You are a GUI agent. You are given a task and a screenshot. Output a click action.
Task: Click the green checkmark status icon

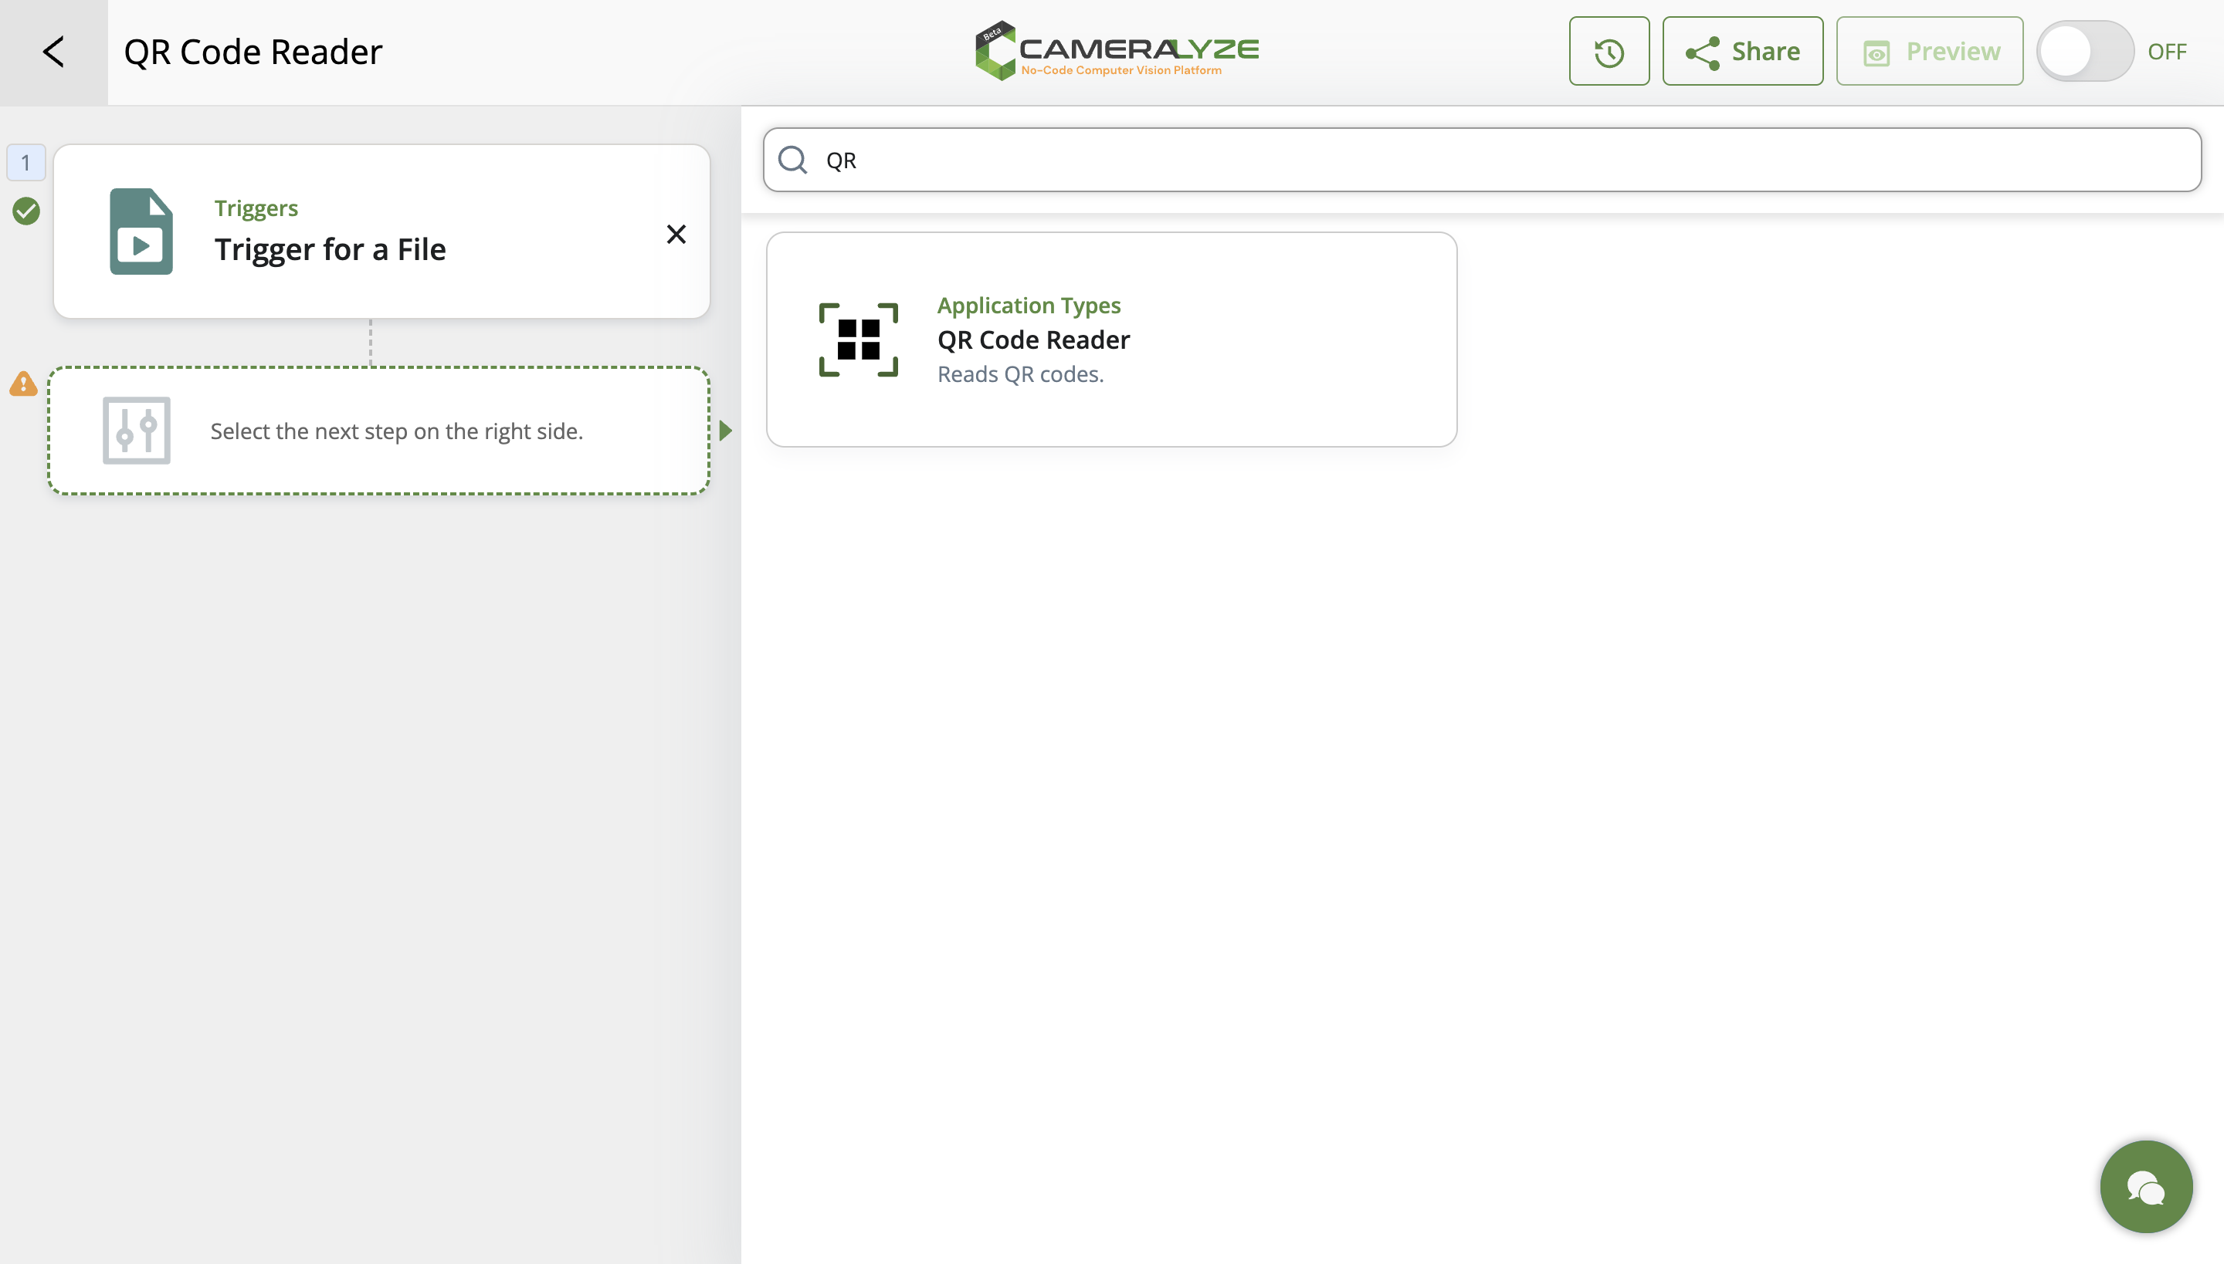click(x=26, y=211)
